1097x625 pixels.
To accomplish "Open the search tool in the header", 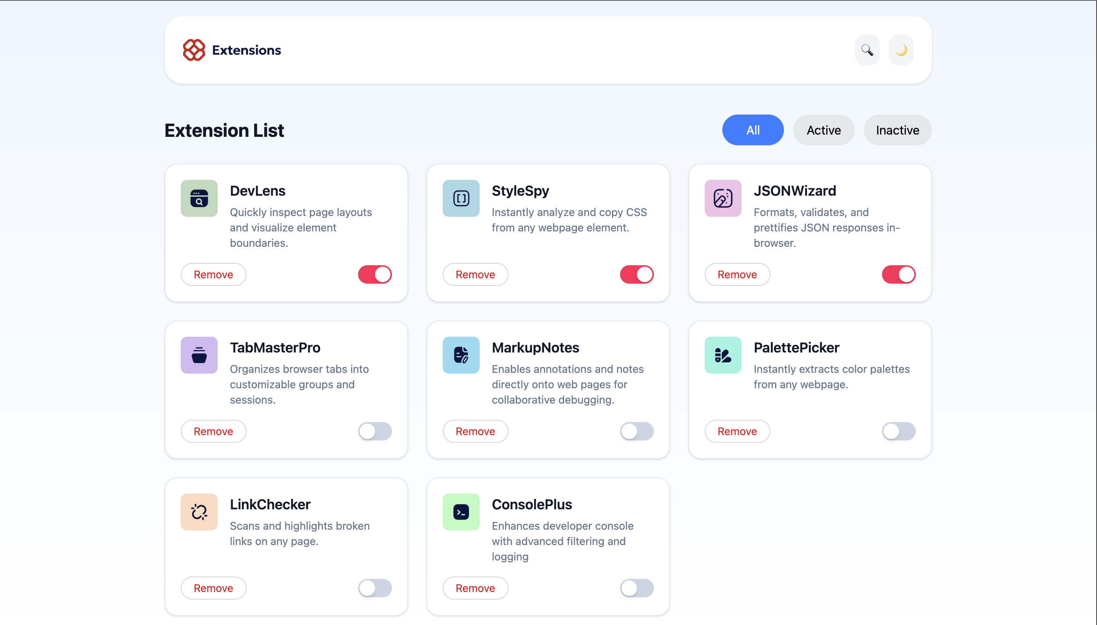I will pos(866,50).
